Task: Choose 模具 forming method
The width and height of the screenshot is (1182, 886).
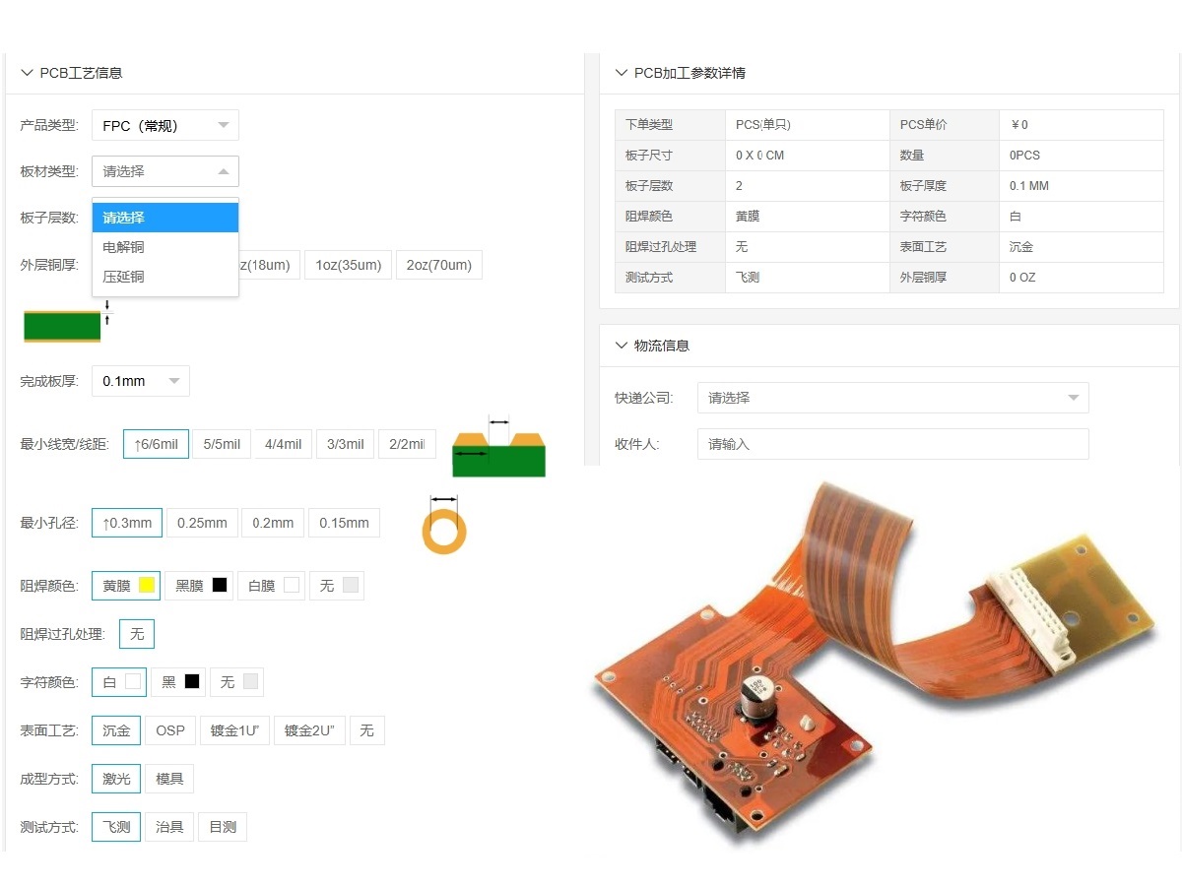Action: pyautogui.click(x=169, y=779)
